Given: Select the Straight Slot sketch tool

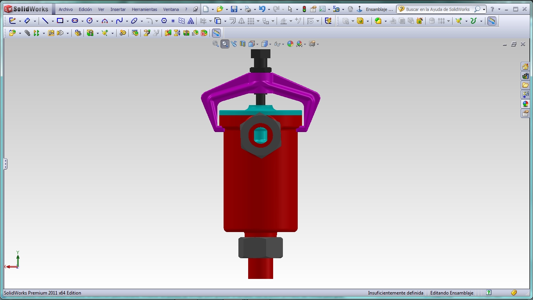Looking at the screenshot, I should click(x=75, y=21).
